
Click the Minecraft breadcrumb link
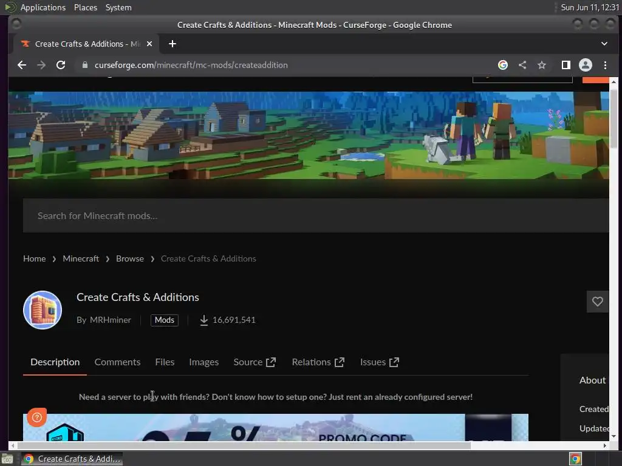[x=81, y=258]
